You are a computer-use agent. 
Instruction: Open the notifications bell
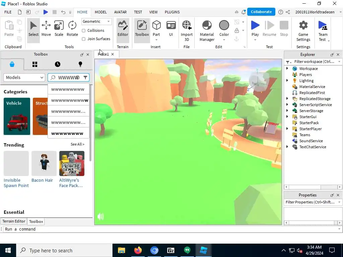click(244, 12)
